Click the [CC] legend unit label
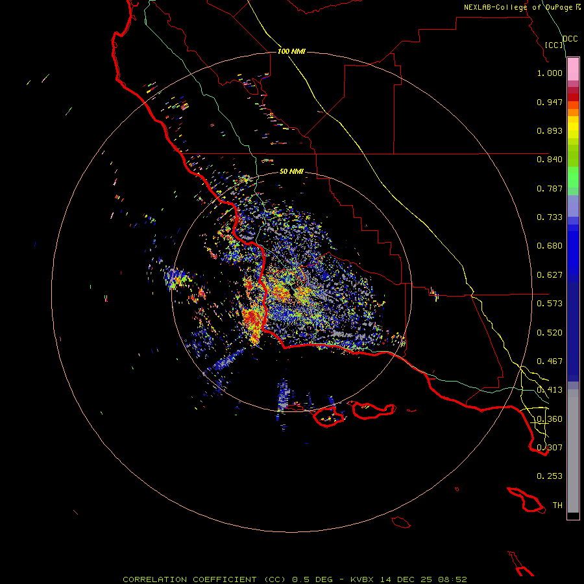Viewport: 584px width, 584px height. [554, 45]
